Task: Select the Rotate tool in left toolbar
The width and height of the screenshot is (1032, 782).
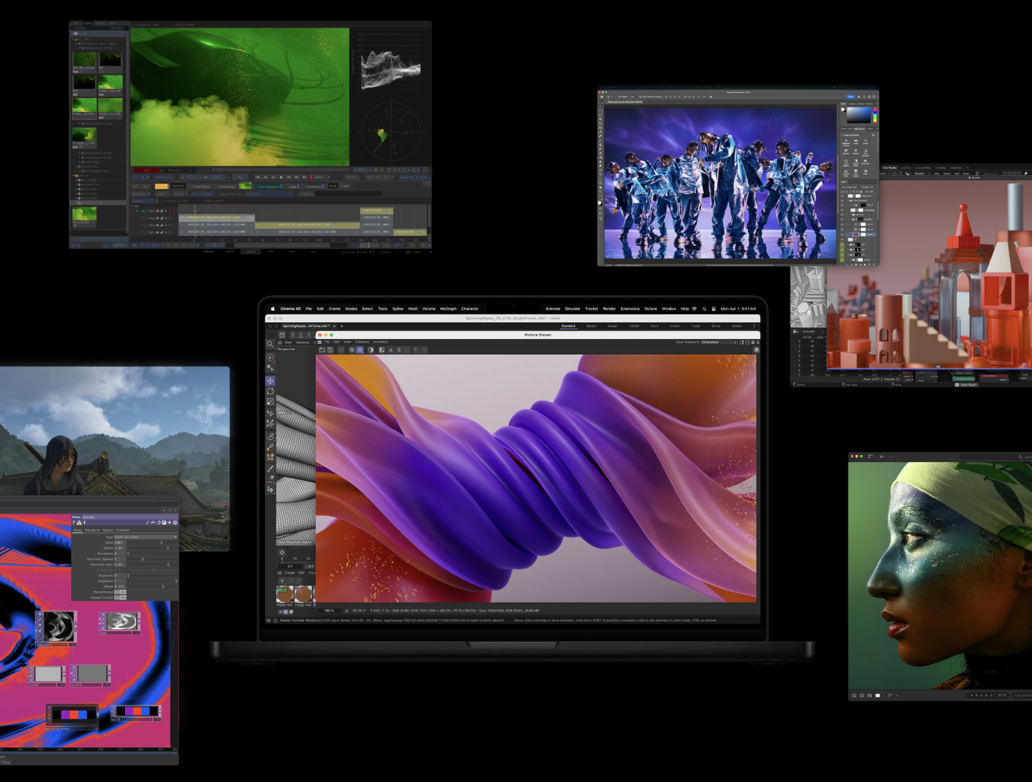Action: (270, 392)
